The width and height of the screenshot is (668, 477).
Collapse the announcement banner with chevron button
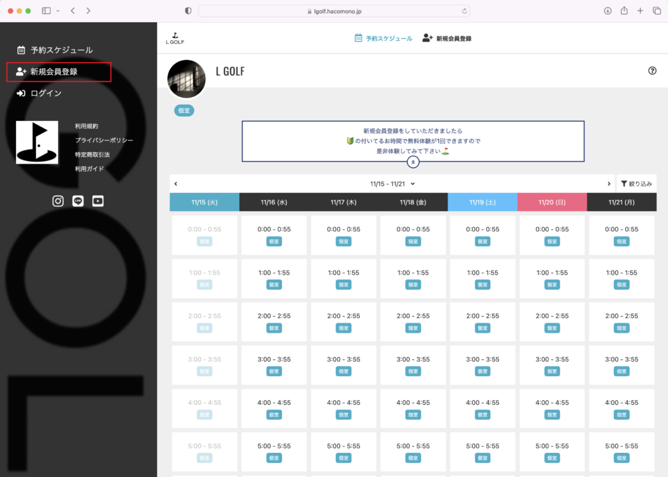(x=413, y=162)
